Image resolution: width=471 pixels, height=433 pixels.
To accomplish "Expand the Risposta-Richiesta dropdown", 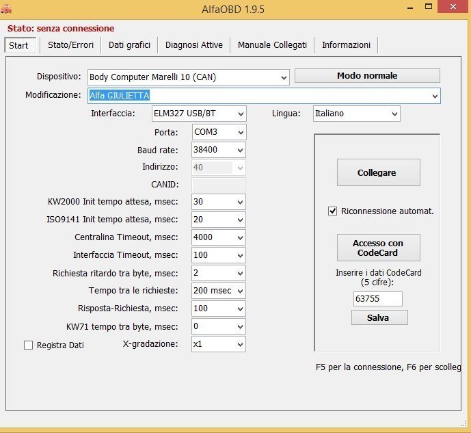I will [x=219, y=309].
